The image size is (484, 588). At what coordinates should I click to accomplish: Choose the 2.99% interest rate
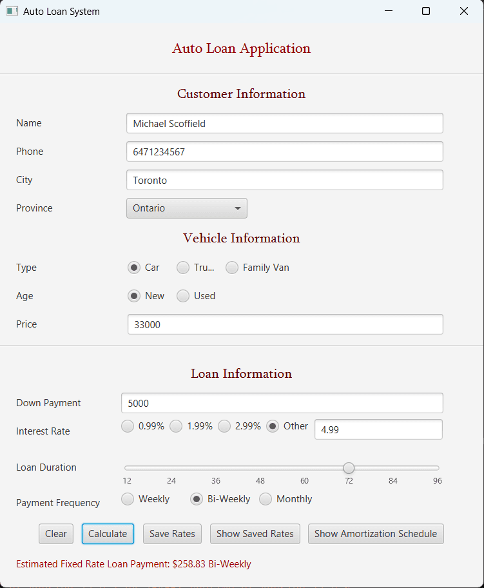[224, 426]
